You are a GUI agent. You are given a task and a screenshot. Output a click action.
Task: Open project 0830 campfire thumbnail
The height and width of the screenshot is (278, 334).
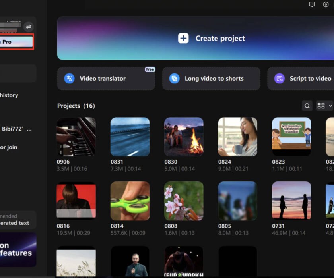tap(184, 137)
